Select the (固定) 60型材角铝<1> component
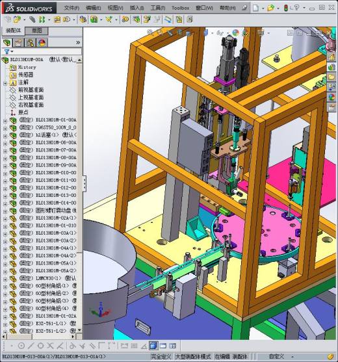 [x=48, y=286]
